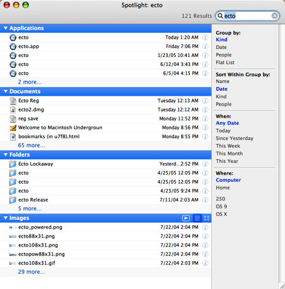Viewport: 285px width, 289px height.
Task: Click the ecto.app application icon
Action: (x=13, y=46)
